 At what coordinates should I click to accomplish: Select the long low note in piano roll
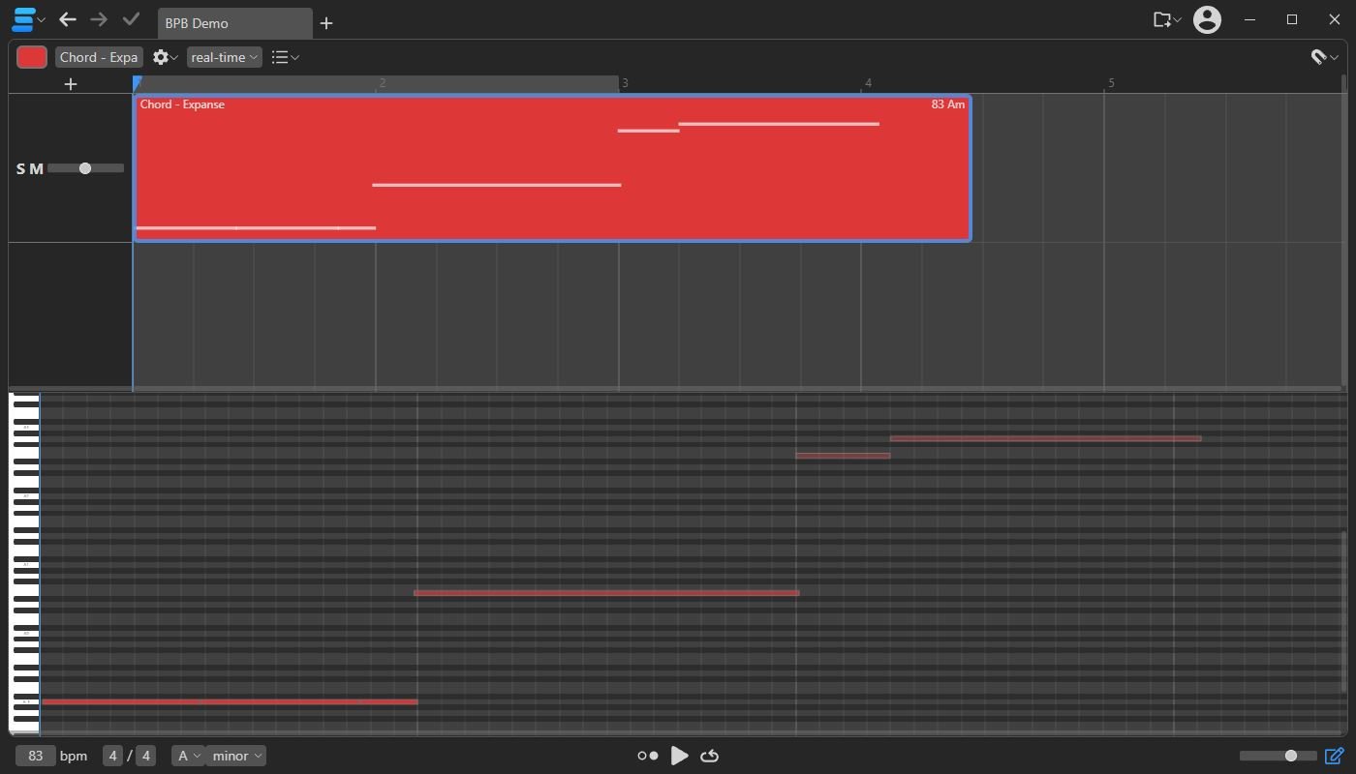point(230,701)
